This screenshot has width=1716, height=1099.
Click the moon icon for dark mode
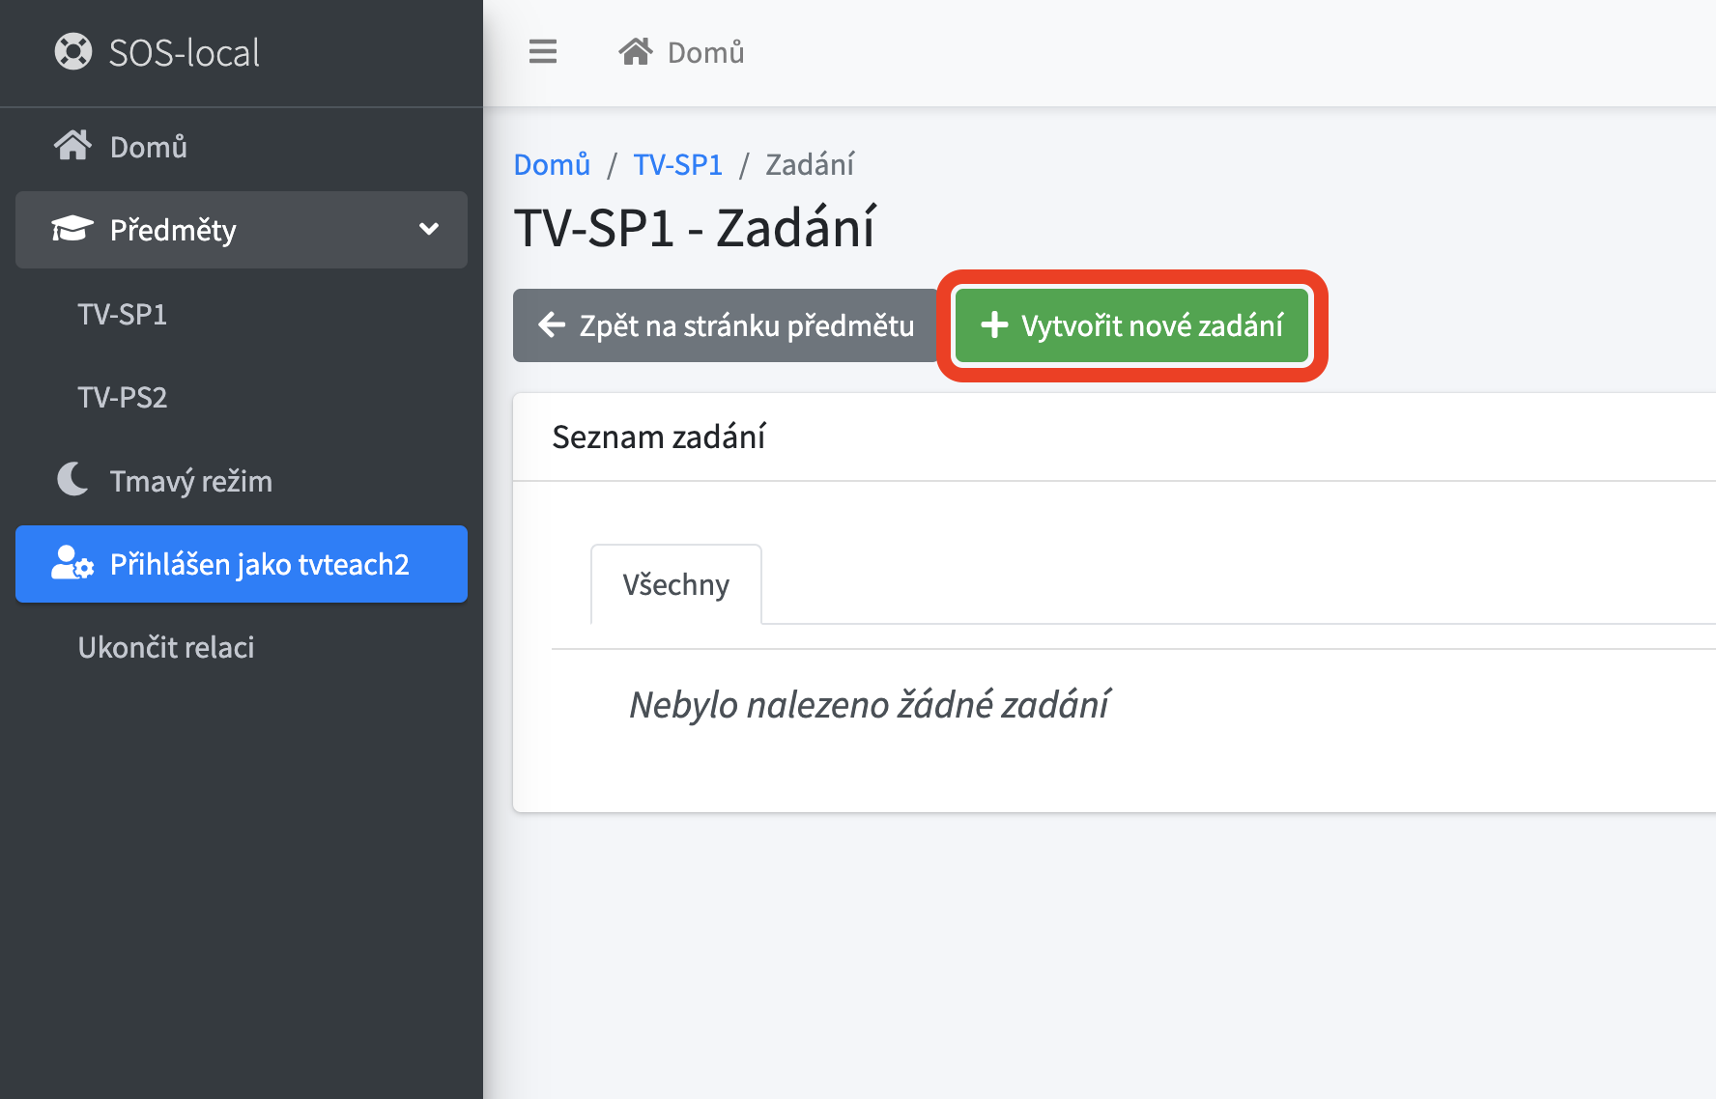point(73,480)
